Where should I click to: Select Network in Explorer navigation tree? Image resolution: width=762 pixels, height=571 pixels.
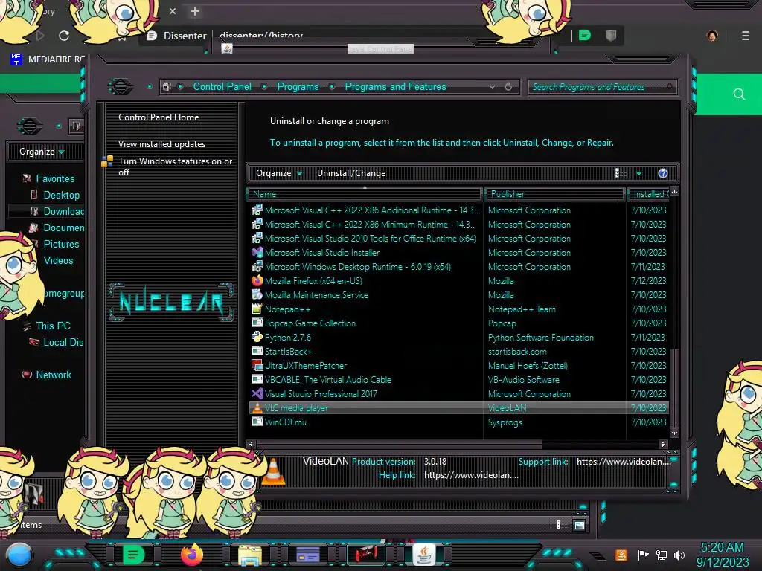(x=54, y=375)
